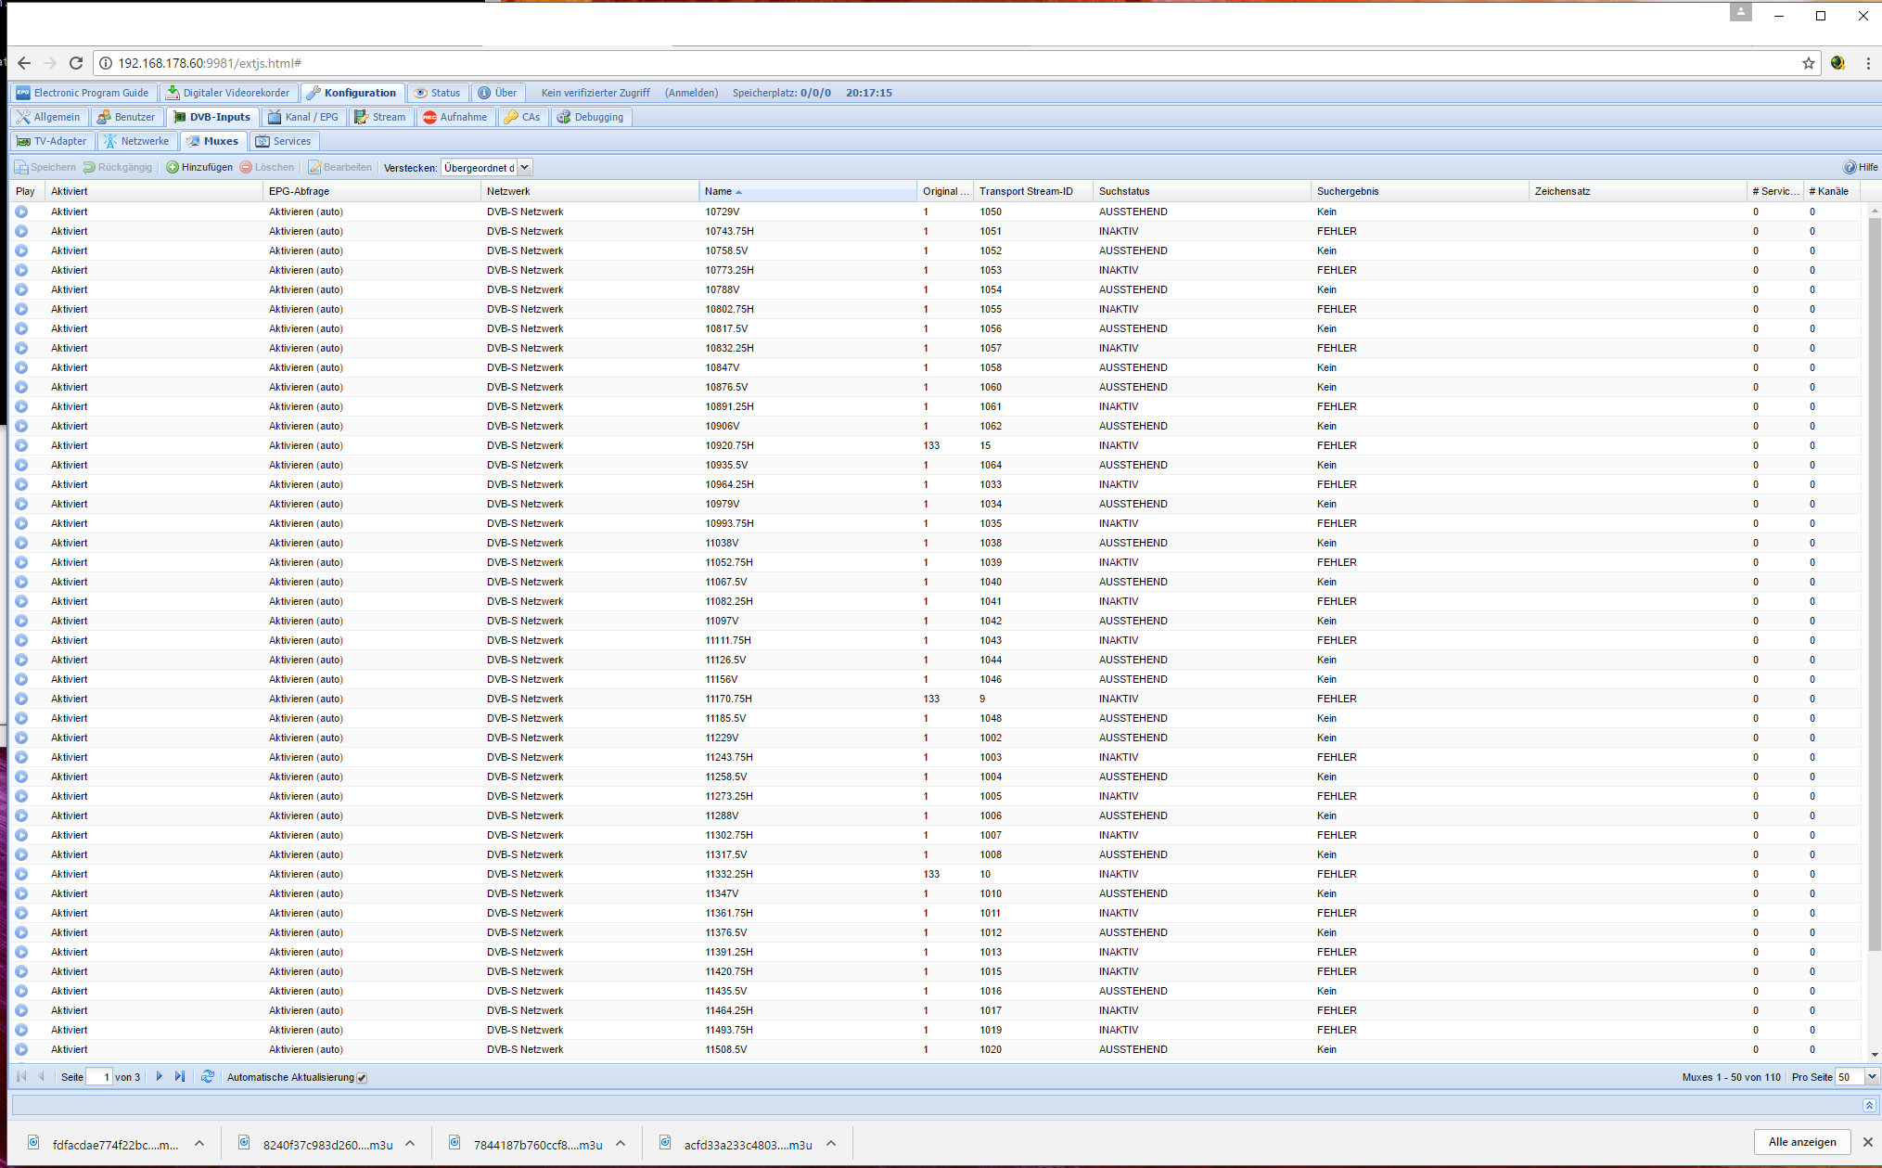
Task: Switch to Netzwerke tab
Action: [136, 141]
